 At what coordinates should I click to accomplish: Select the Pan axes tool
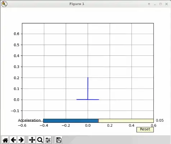(32, 140)
